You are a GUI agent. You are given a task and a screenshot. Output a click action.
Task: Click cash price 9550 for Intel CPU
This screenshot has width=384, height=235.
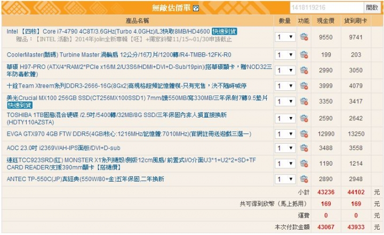tap(326, 37)
